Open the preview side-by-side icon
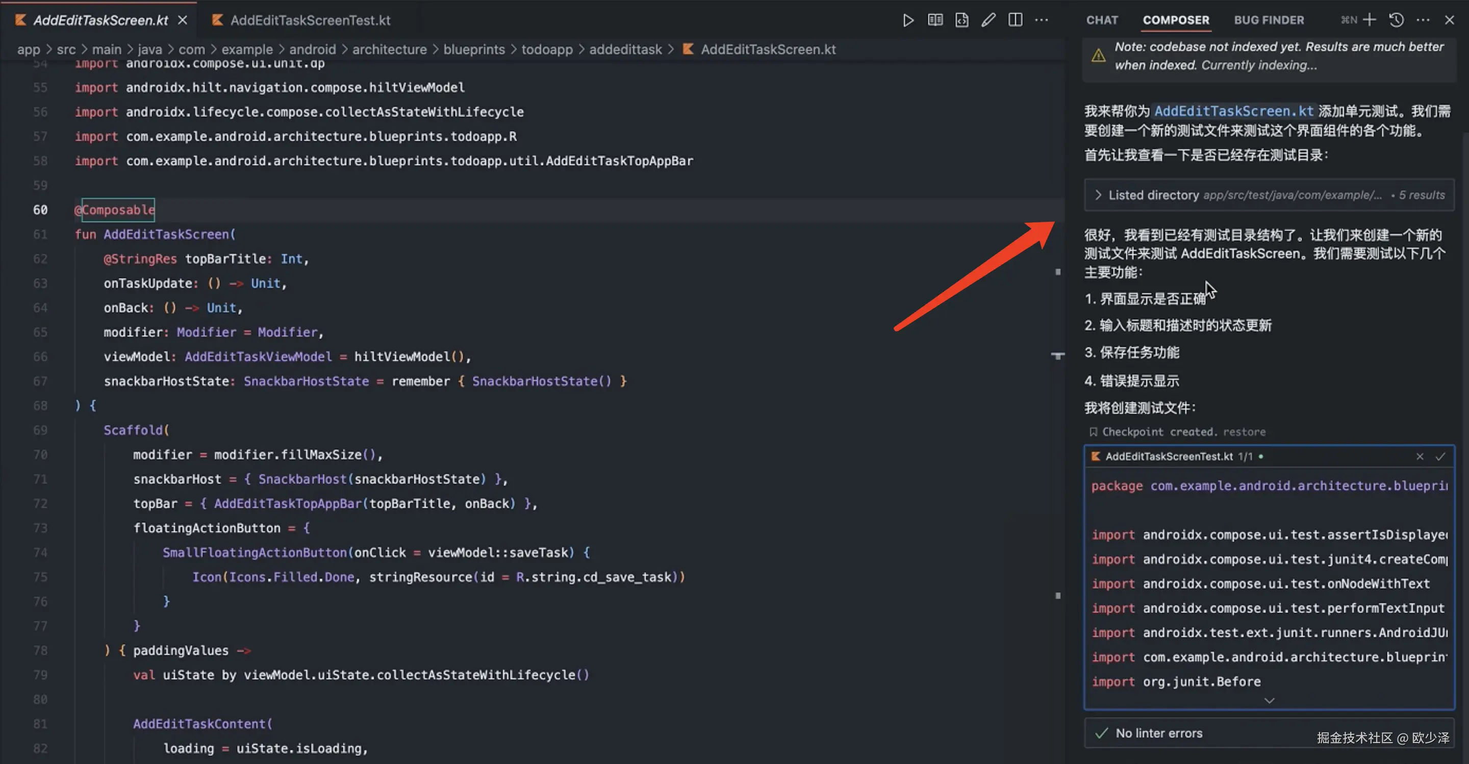 coord(935,20)
